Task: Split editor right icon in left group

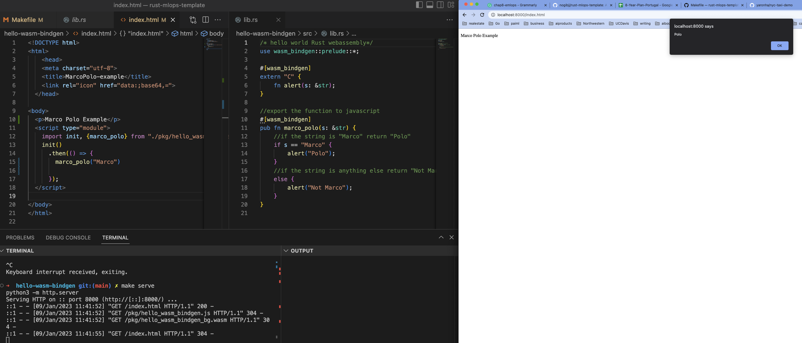Action: [205, 20]
